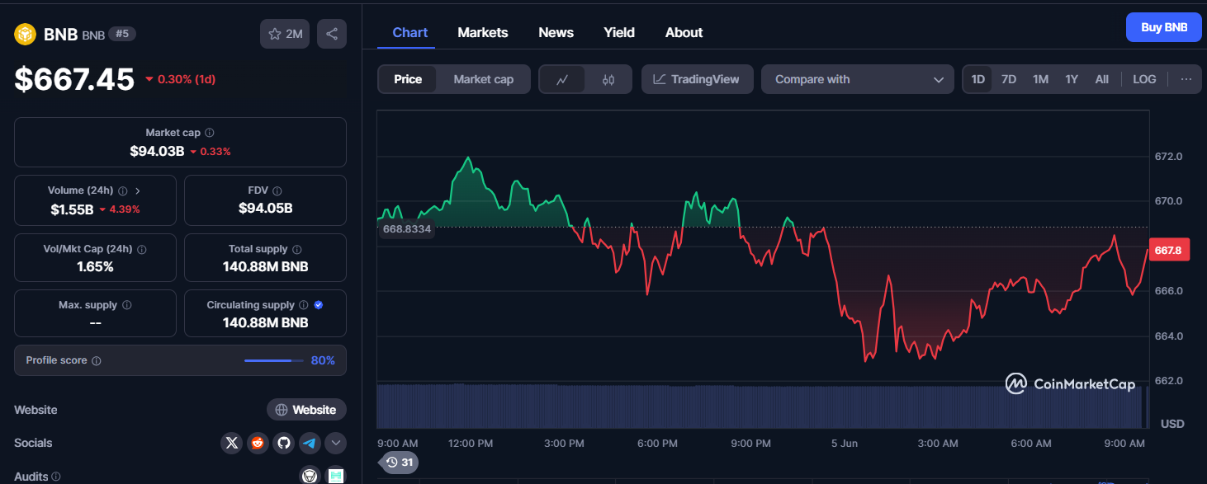The image size is (1207, 484).
Task: Click the 5 Jun date axis label
Action: (845, 444)
